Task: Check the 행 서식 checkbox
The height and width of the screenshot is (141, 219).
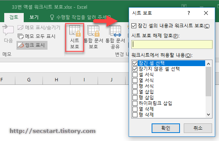Action: coord(135,86)
